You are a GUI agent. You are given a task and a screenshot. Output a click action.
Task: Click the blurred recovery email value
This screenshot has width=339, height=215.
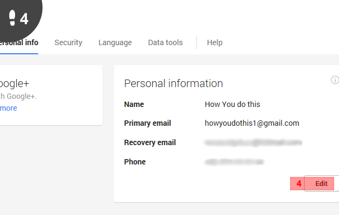253,142
